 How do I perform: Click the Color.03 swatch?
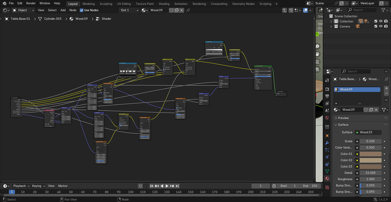[x=370, y=167]
